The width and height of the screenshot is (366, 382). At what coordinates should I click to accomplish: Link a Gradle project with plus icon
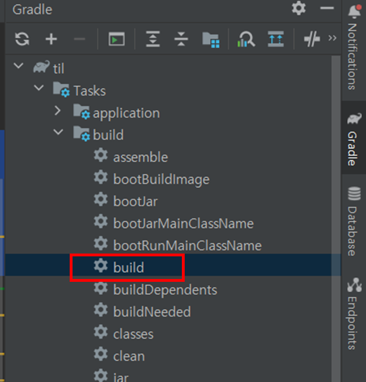point(51,39)
